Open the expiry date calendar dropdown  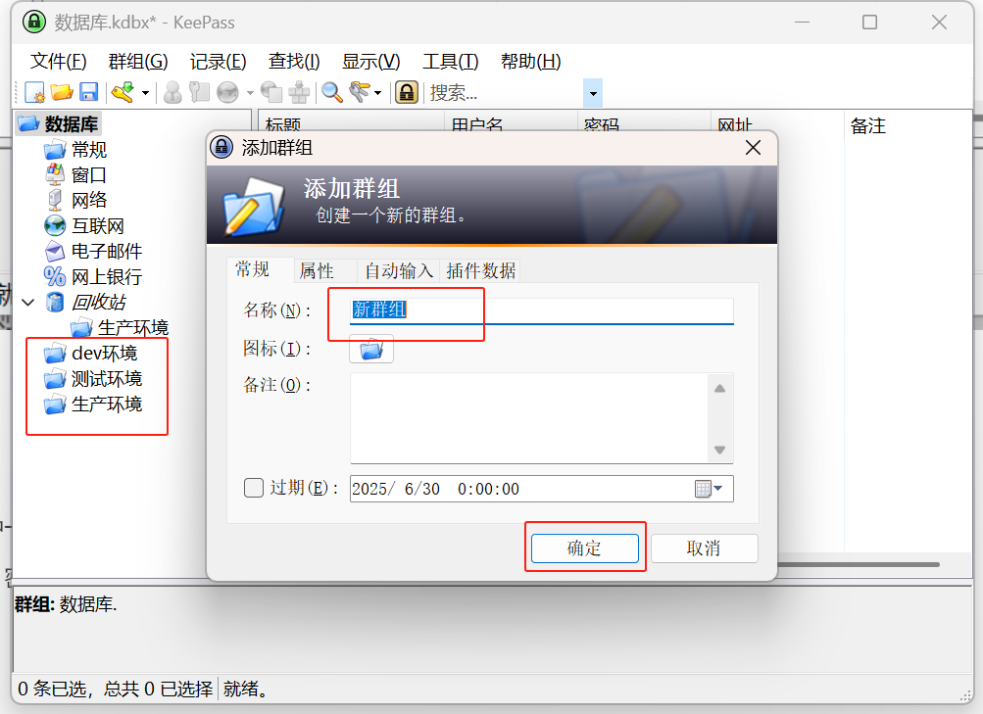709,489
